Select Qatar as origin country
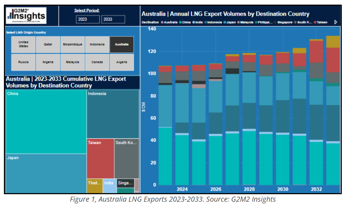This screenshot has height=207, width=345. [x=48, y=44]
